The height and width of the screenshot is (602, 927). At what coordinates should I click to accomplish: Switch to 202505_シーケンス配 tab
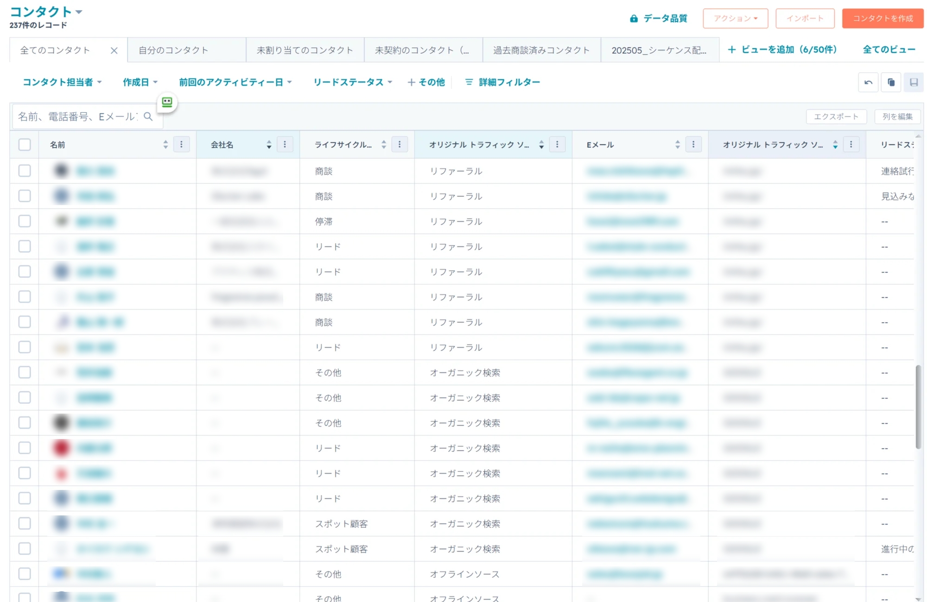660,50
